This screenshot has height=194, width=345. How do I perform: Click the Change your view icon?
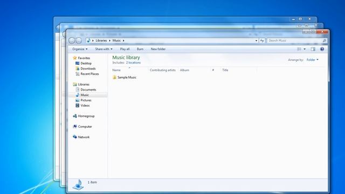299,49
